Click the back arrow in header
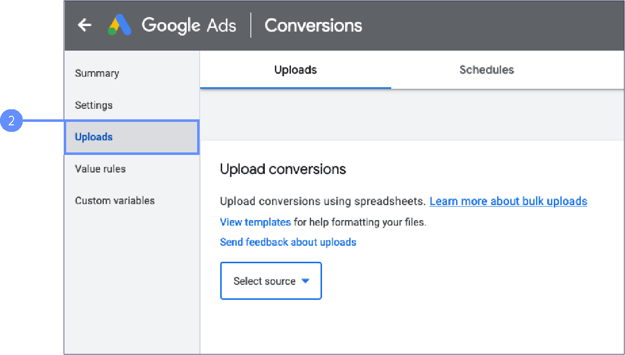This screenshot has width=625, height=355. (x=84, y=25)
